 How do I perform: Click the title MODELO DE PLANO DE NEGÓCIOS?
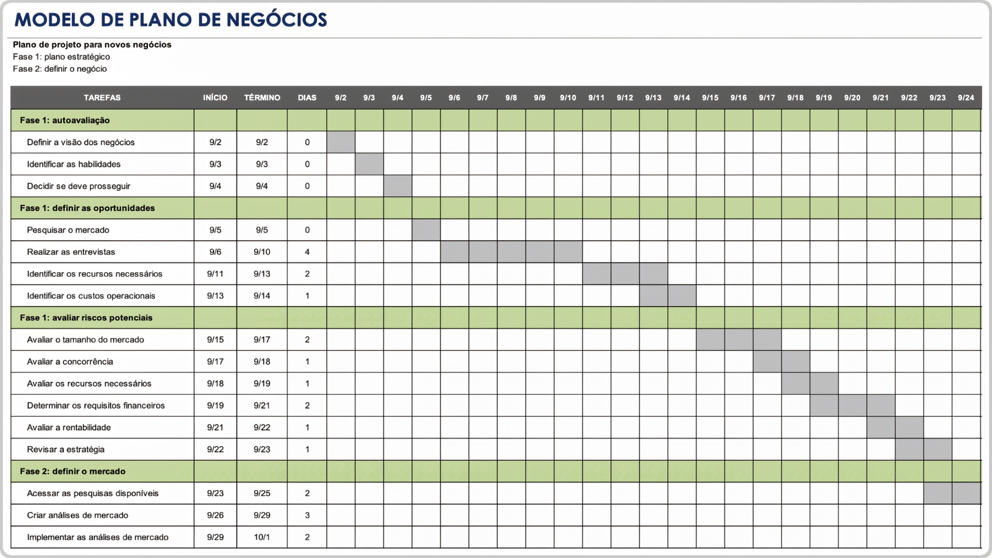[171, 20]
